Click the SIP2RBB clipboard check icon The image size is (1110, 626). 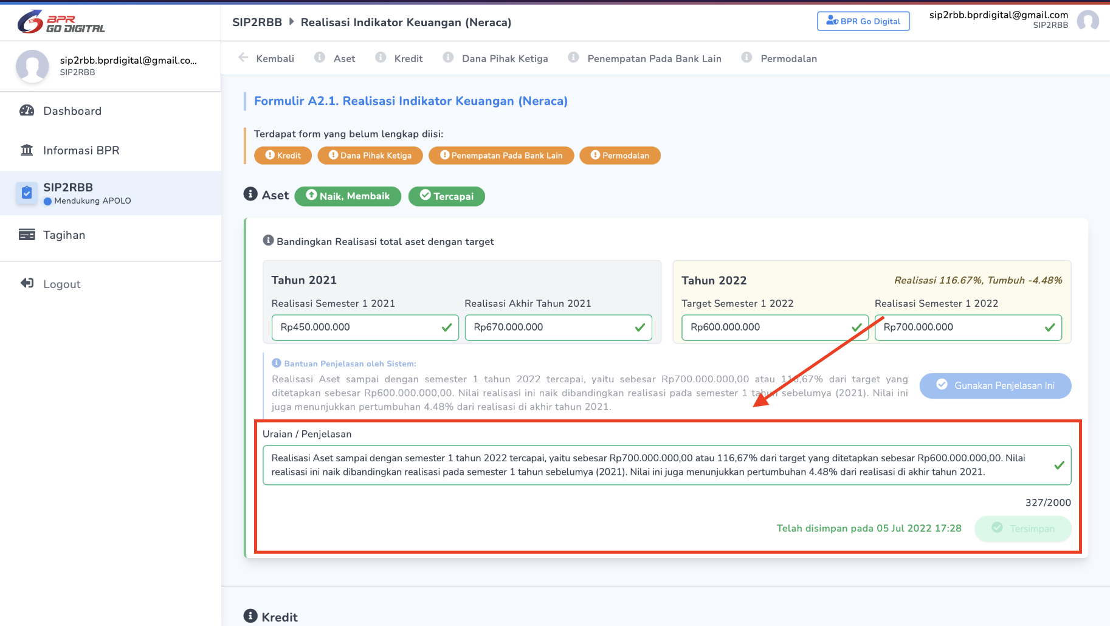(x=27, y=193)
